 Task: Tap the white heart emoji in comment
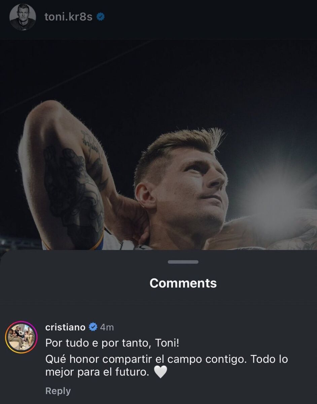click(161, 372)
